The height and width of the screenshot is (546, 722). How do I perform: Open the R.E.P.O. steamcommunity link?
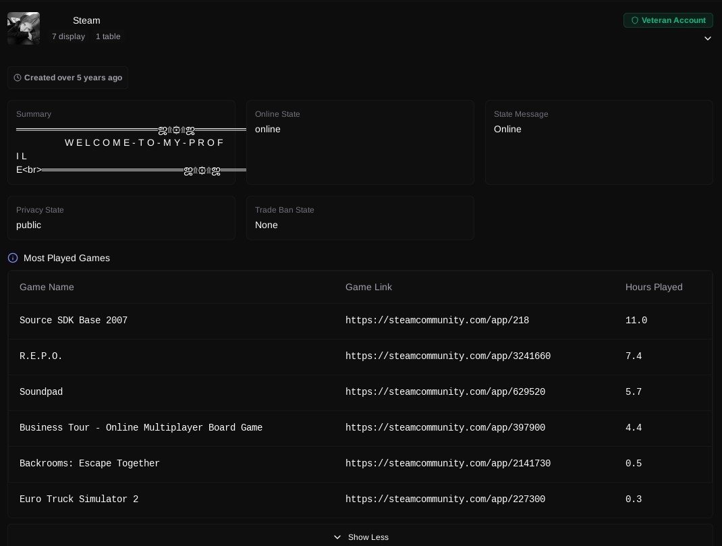pyautogui.click(x=448, y=356)
